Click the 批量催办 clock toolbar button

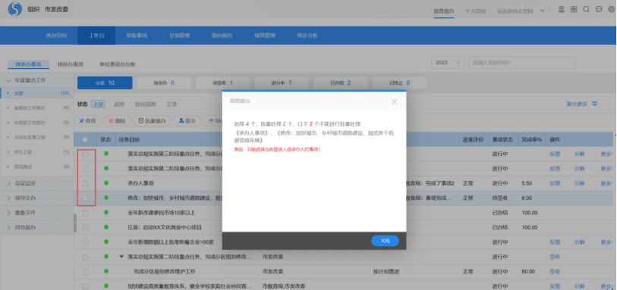pyautogui.click(x=152, y=121)
